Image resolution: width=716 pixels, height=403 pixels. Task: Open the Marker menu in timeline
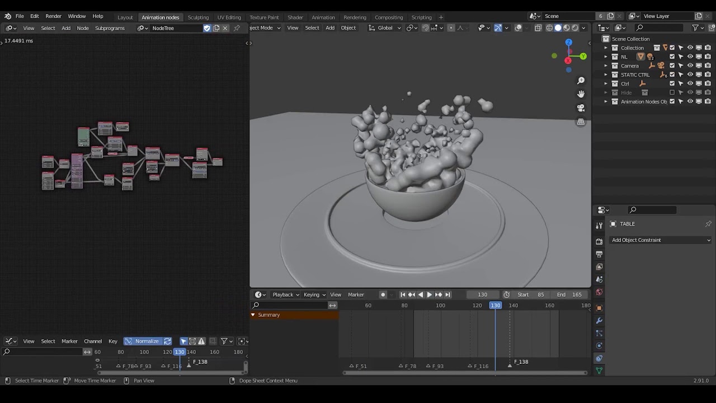pos(356,294)
